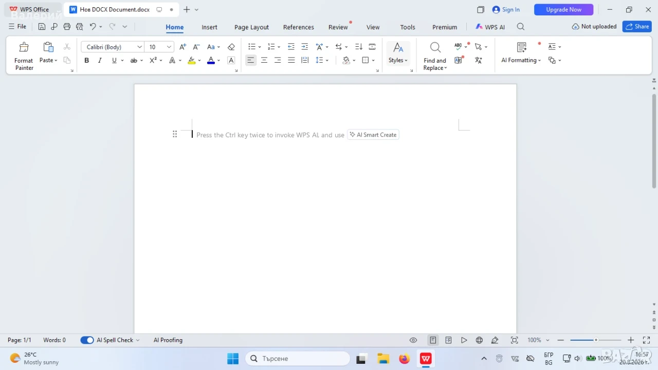Open Windows Start menu
This screenshot has width=658, height=370.
coord(233,358)
